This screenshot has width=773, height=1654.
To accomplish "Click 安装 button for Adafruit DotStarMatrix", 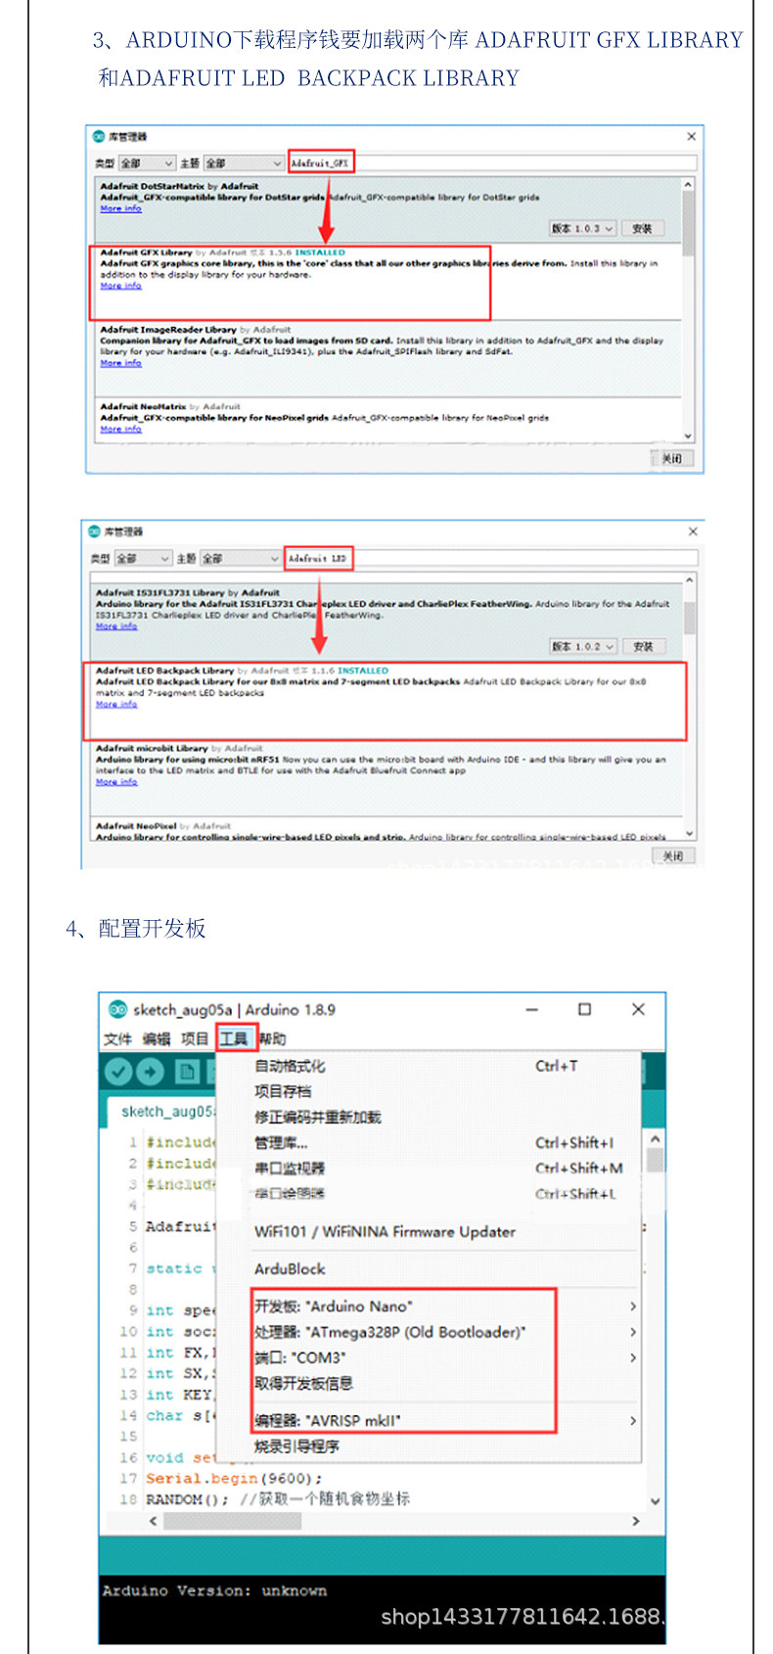I will click(x=642, y=228).
